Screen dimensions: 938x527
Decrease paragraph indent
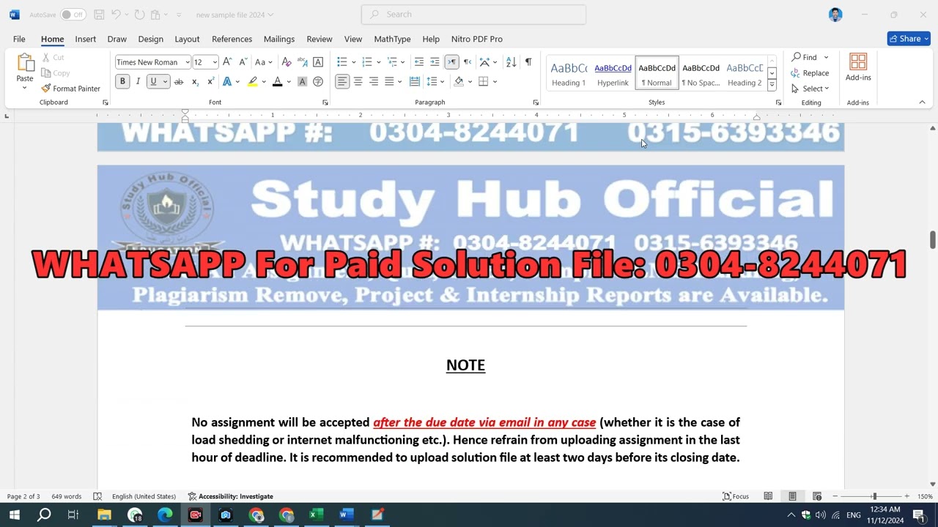pos(418,62)
